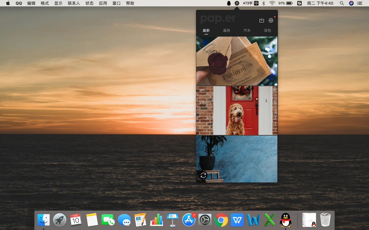This screenshot has height=230, width=369.
Task: Select the blue wall plant wallpaper
Action: pyautogui.click(x=237, y=159)
